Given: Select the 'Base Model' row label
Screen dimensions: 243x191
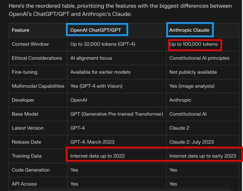Looking at the screenshot, I should point(25,114).
